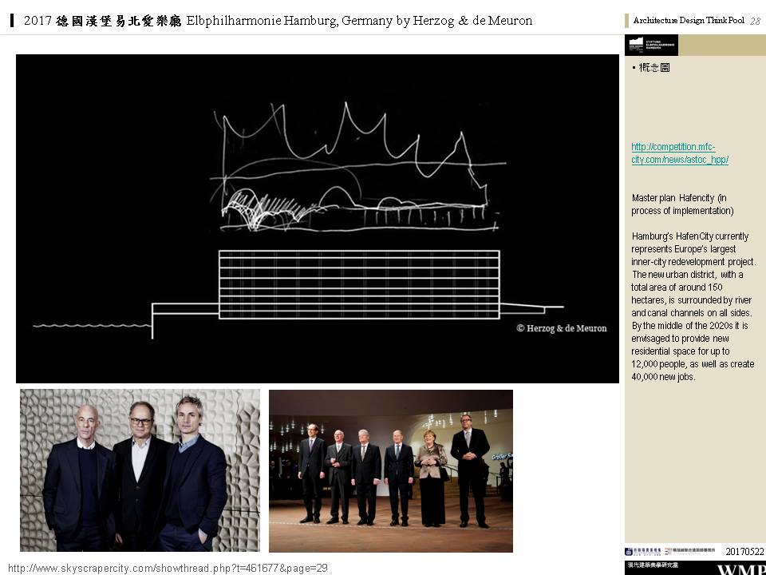Click the black bar before the slide title

12,20
